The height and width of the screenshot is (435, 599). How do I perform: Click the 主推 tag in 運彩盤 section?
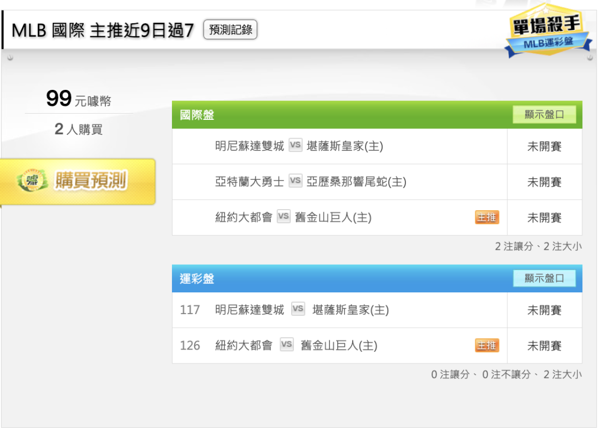click(x=486, y=346)
